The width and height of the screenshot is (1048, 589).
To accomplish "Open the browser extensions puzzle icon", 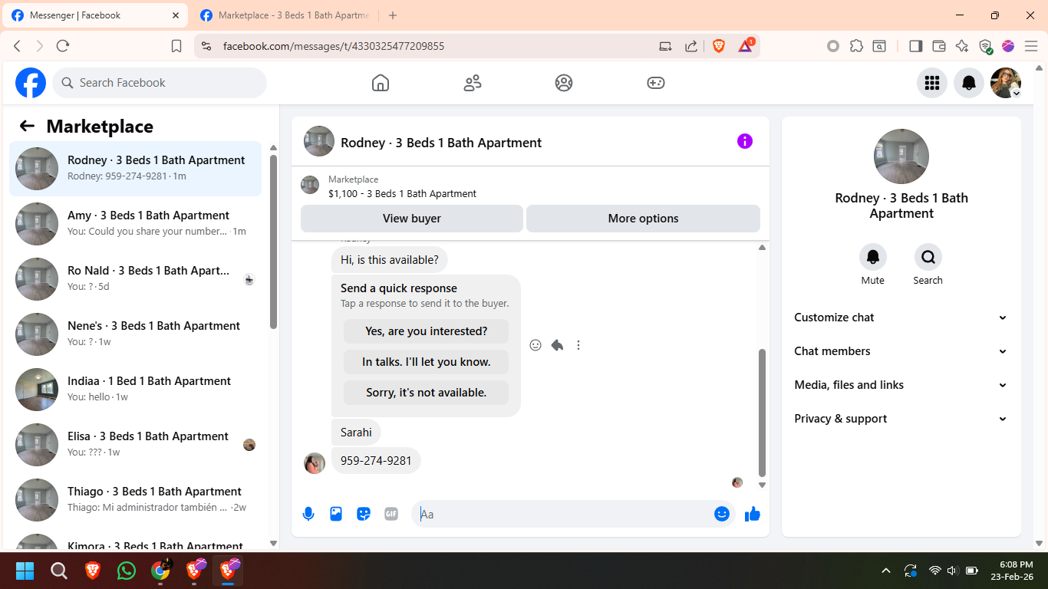I will (856, 46).
